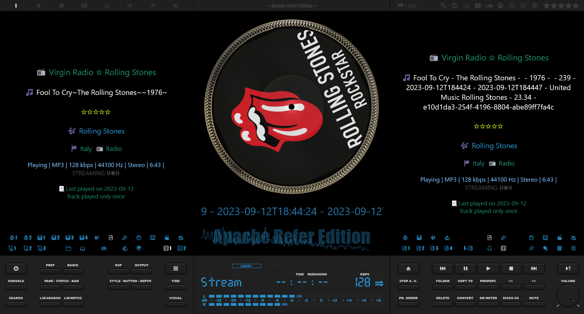The height and width of the screenshot is (314, 584).
Task: Click the chain link icon in top bar
Action: pyautogui.click(x=443, y=5)
